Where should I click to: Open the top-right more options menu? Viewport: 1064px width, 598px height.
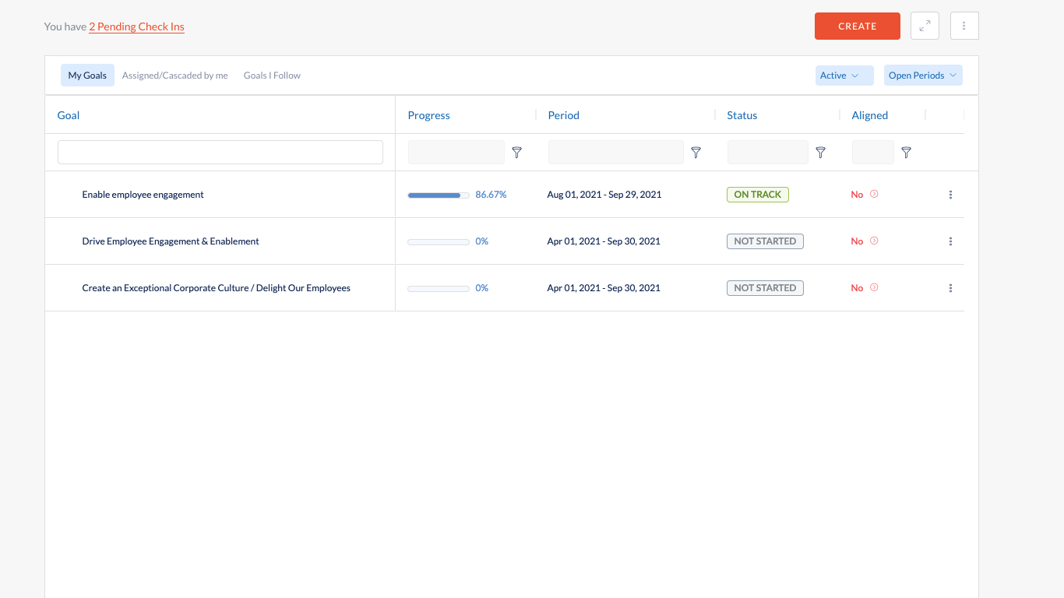[964, 26]
